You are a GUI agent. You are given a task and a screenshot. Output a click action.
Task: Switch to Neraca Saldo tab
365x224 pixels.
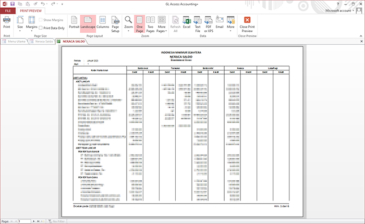[44, 41]
